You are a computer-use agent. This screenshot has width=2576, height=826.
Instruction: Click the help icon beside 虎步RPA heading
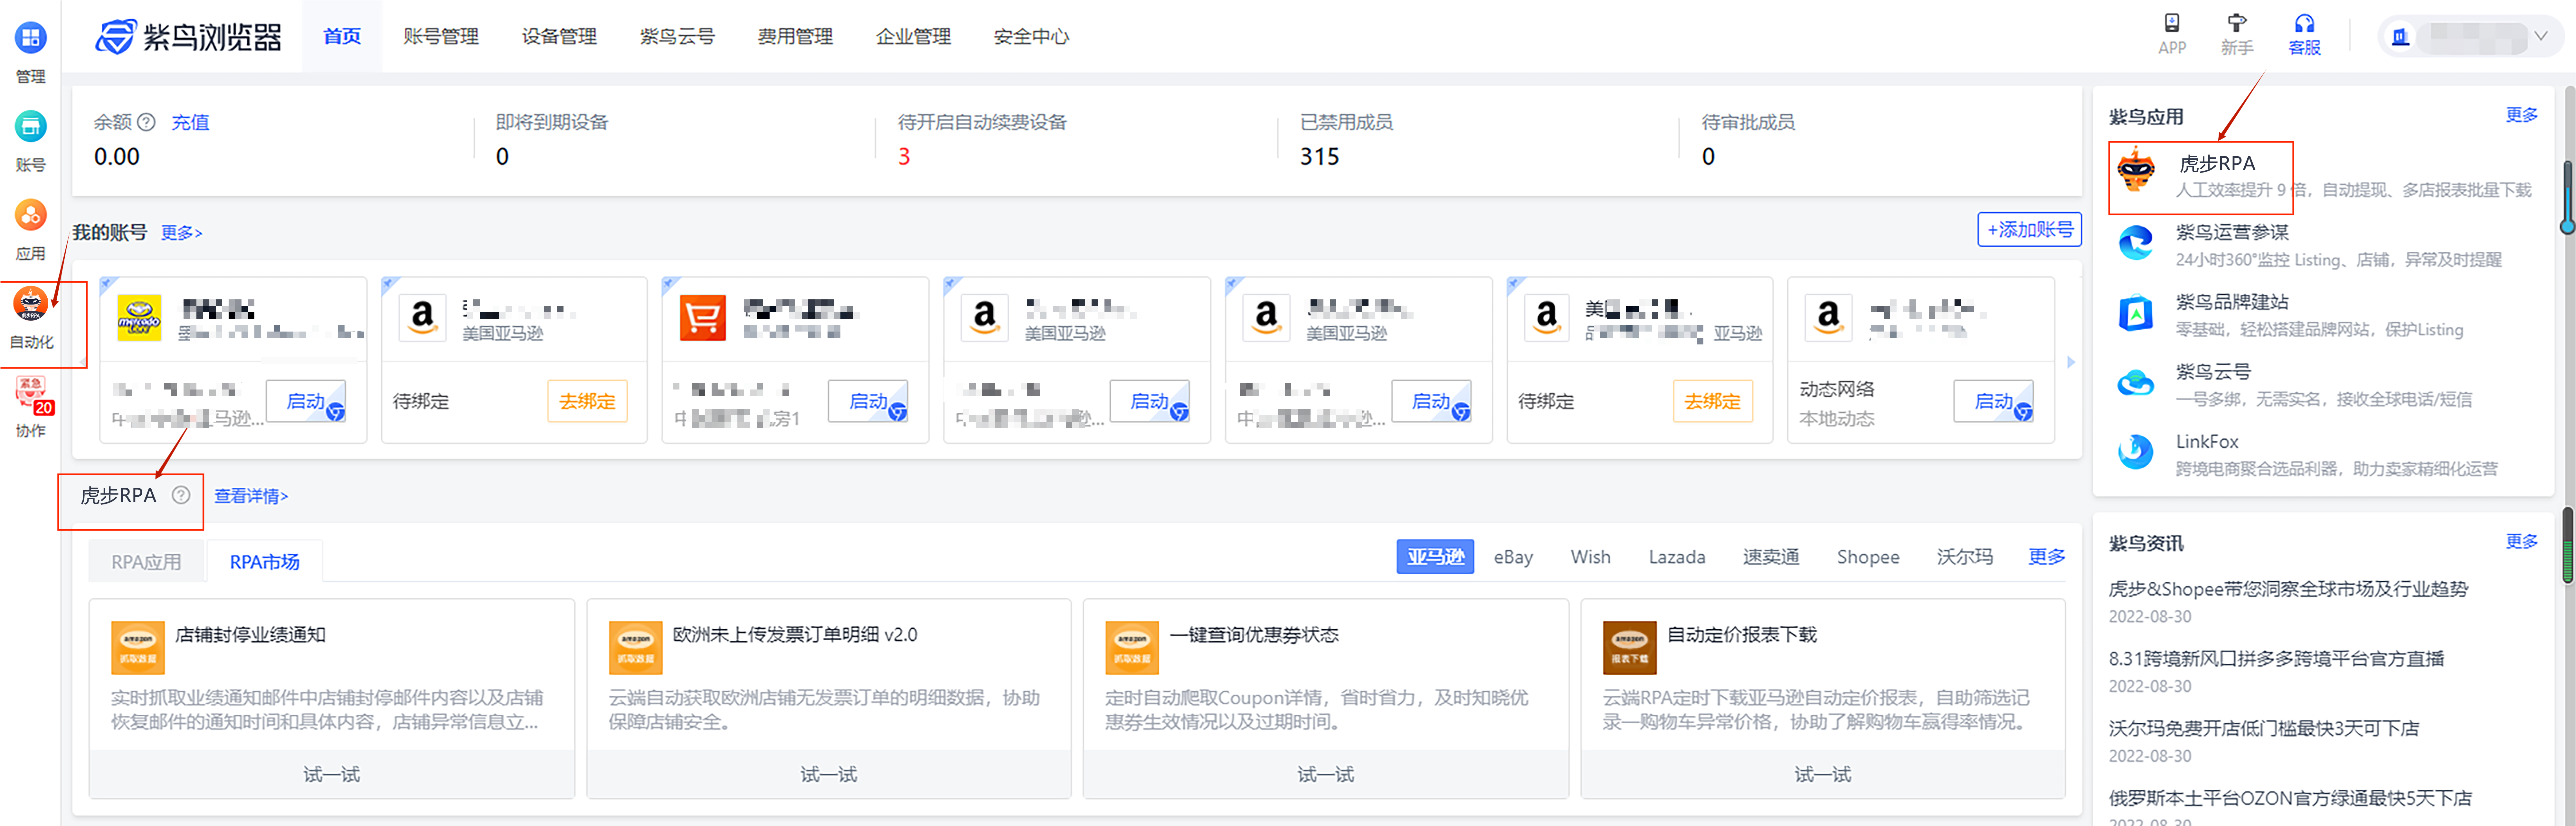(x=181, y=495)
